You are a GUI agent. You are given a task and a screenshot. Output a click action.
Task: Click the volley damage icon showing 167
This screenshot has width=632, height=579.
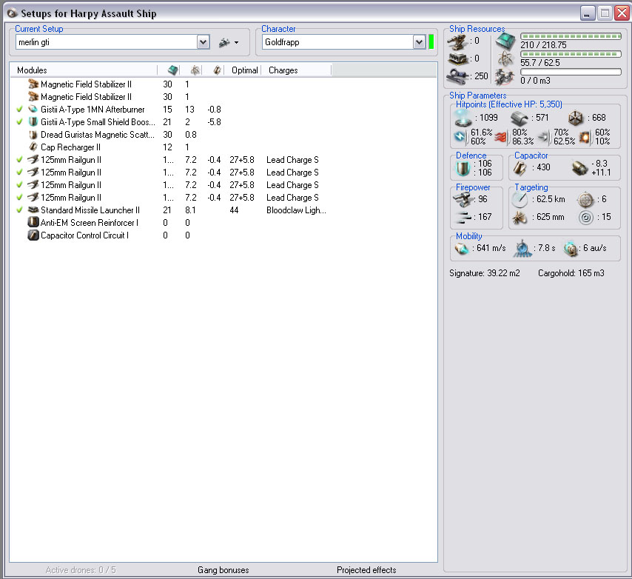click(463, 218)
